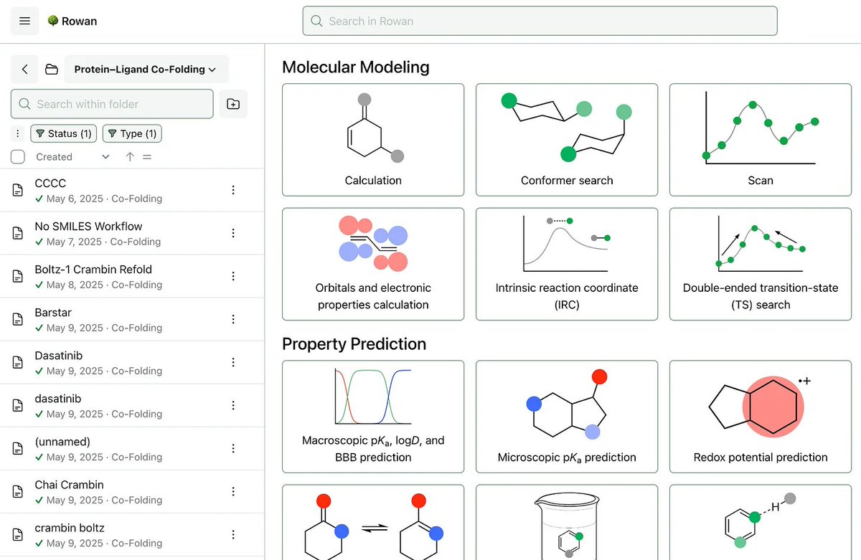
Task: Click the Search in Rowan input field
Action: pos(540,21)
